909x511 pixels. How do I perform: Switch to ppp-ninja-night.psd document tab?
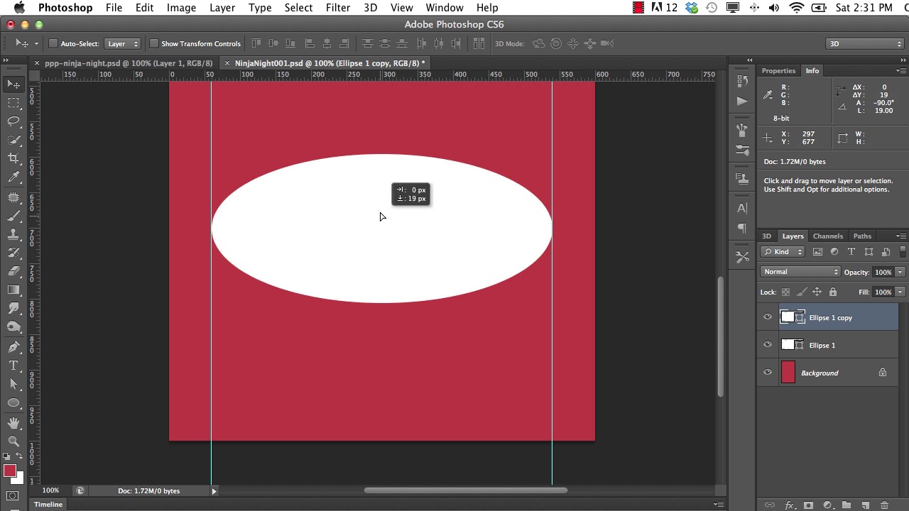128,63
